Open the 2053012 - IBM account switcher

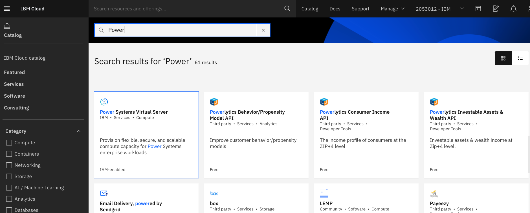point(440,9)
